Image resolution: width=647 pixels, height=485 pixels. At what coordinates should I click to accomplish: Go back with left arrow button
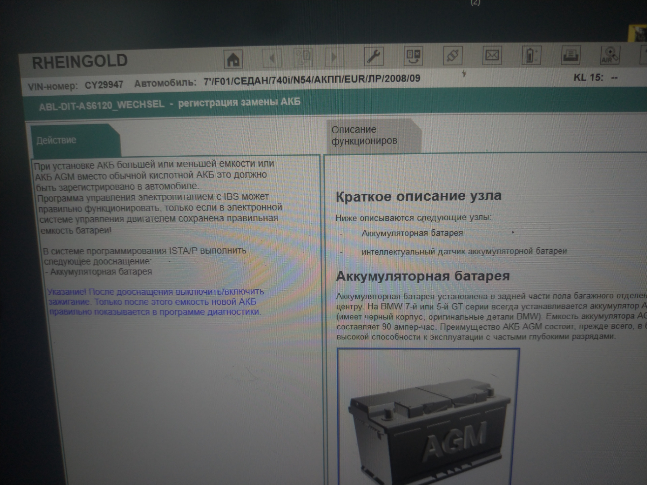(272, 58)
